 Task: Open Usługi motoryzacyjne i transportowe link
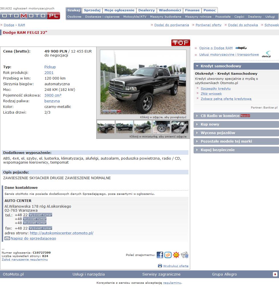point(229,55)
